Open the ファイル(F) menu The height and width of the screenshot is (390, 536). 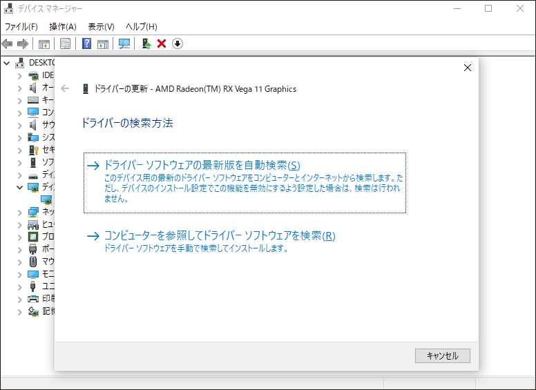click(x=21, y=27)
